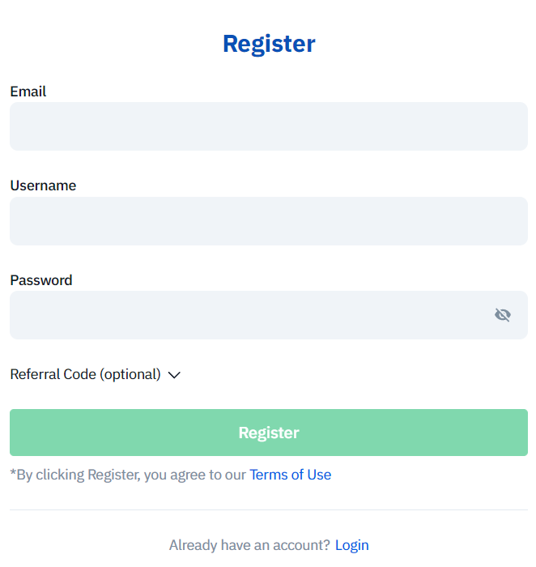Click the word 'Register,' in the disclaimer
The height and width of the screenshot is (567, 536).
(113, 475)
